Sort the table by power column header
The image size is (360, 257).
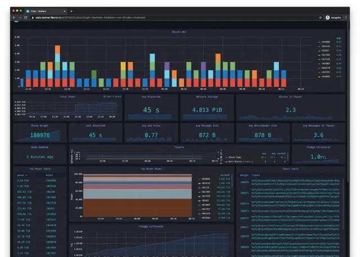21,175
